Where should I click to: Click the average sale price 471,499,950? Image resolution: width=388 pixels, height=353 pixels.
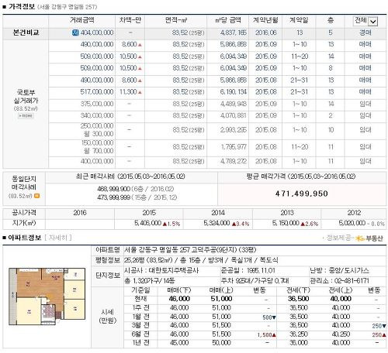pos(302,194)
